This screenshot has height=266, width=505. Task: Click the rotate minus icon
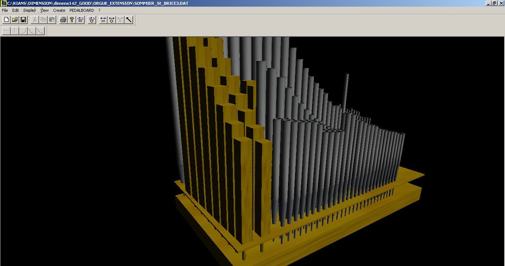[80, 20]
